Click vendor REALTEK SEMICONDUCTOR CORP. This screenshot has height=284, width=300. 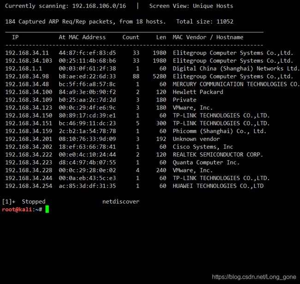[218, 155]
